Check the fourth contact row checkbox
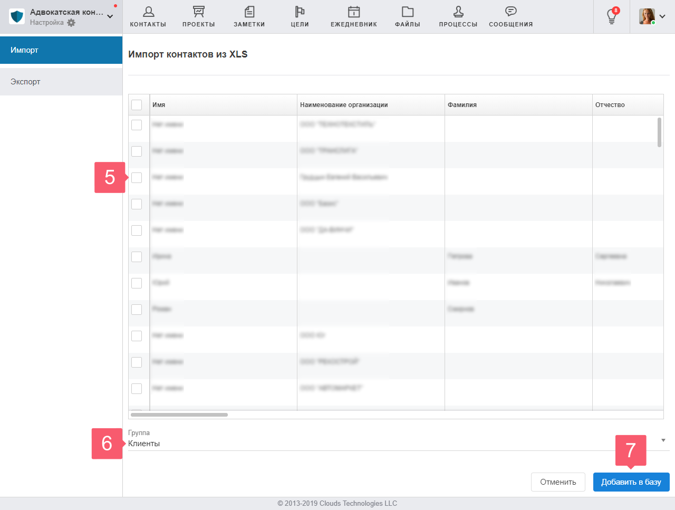The width and height of the screenshot is (675, 510). pos(137,204)
